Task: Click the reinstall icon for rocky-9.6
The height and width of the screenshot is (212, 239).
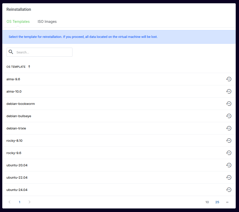Action: click(x=229, y=153)
